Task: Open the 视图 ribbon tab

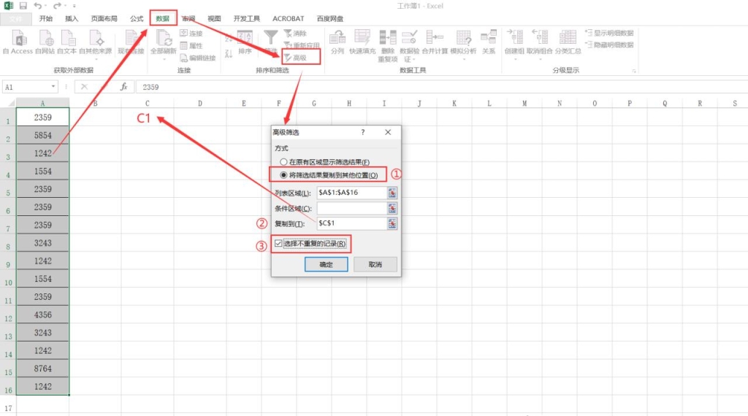Action: coord(214,18)
